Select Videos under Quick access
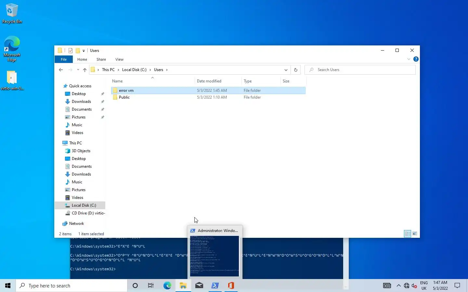The width and height of the screenshot is (468, 292). [77, 133]
